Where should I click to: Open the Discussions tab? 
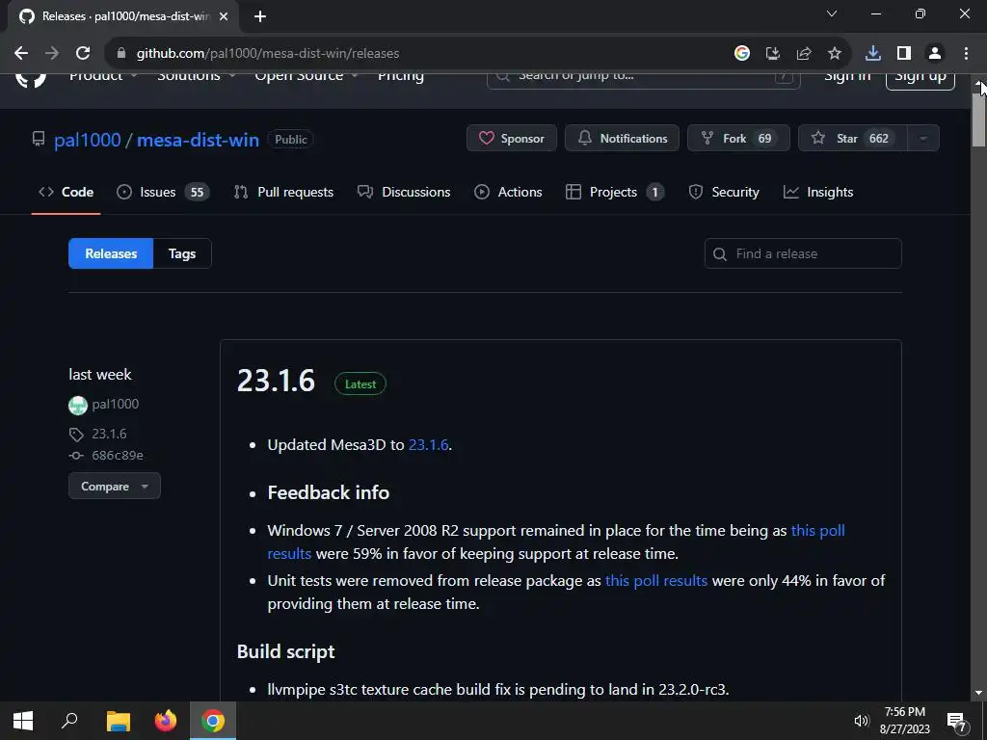pyautogui.click(x=404, y=192)
